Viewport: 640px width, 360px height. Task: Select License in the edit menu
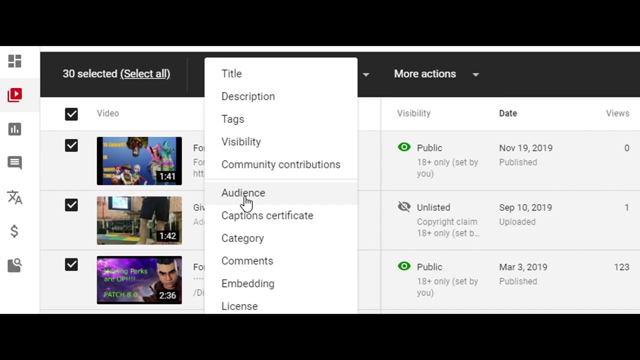[281, 305]
